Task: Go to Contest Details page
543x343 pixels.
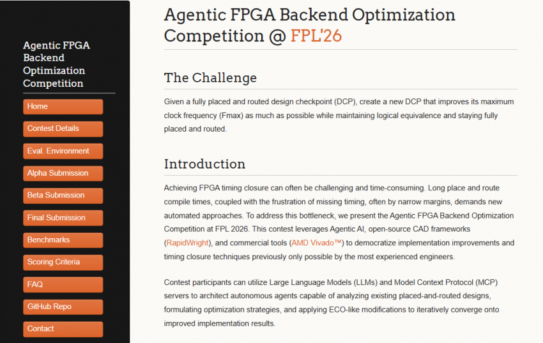Action: tap(63, 129)
